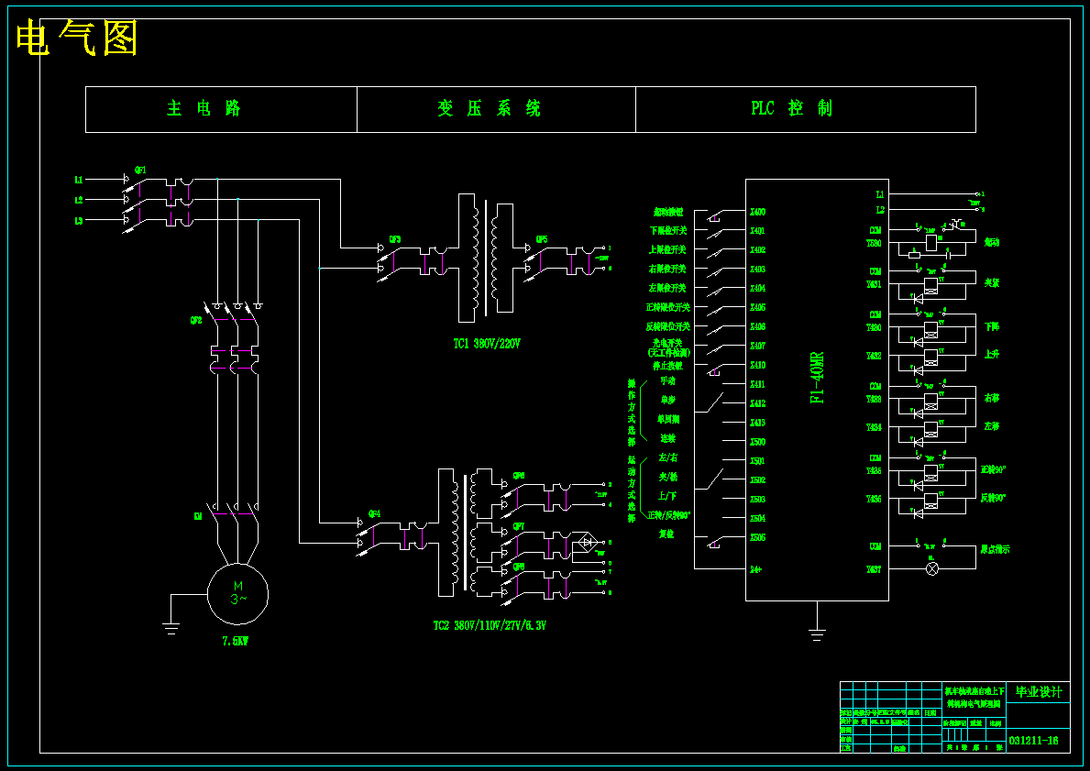Click the F1-40MR PLC model label
Screen dimensions: 1090x771
pyautogui.click(x=818, y=378)
